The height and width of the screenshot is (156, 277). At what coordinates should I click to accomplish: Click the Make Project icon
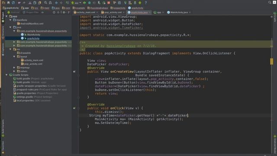pyautogui.click(x=68, y=3)
